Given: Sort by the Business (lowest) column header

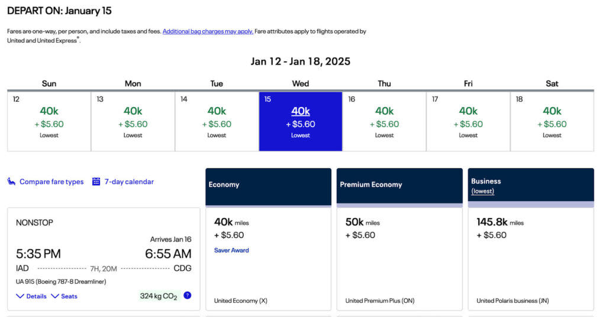Looking at the screenshot, I should coord(531,186).
